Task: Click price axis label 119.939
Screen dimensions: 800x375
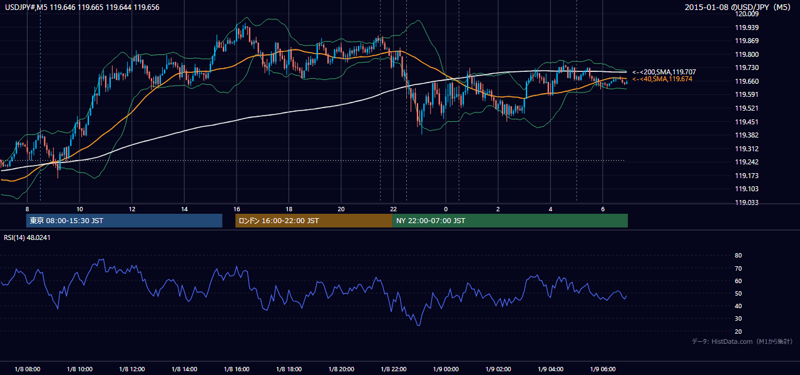Action: click(747, 27)
